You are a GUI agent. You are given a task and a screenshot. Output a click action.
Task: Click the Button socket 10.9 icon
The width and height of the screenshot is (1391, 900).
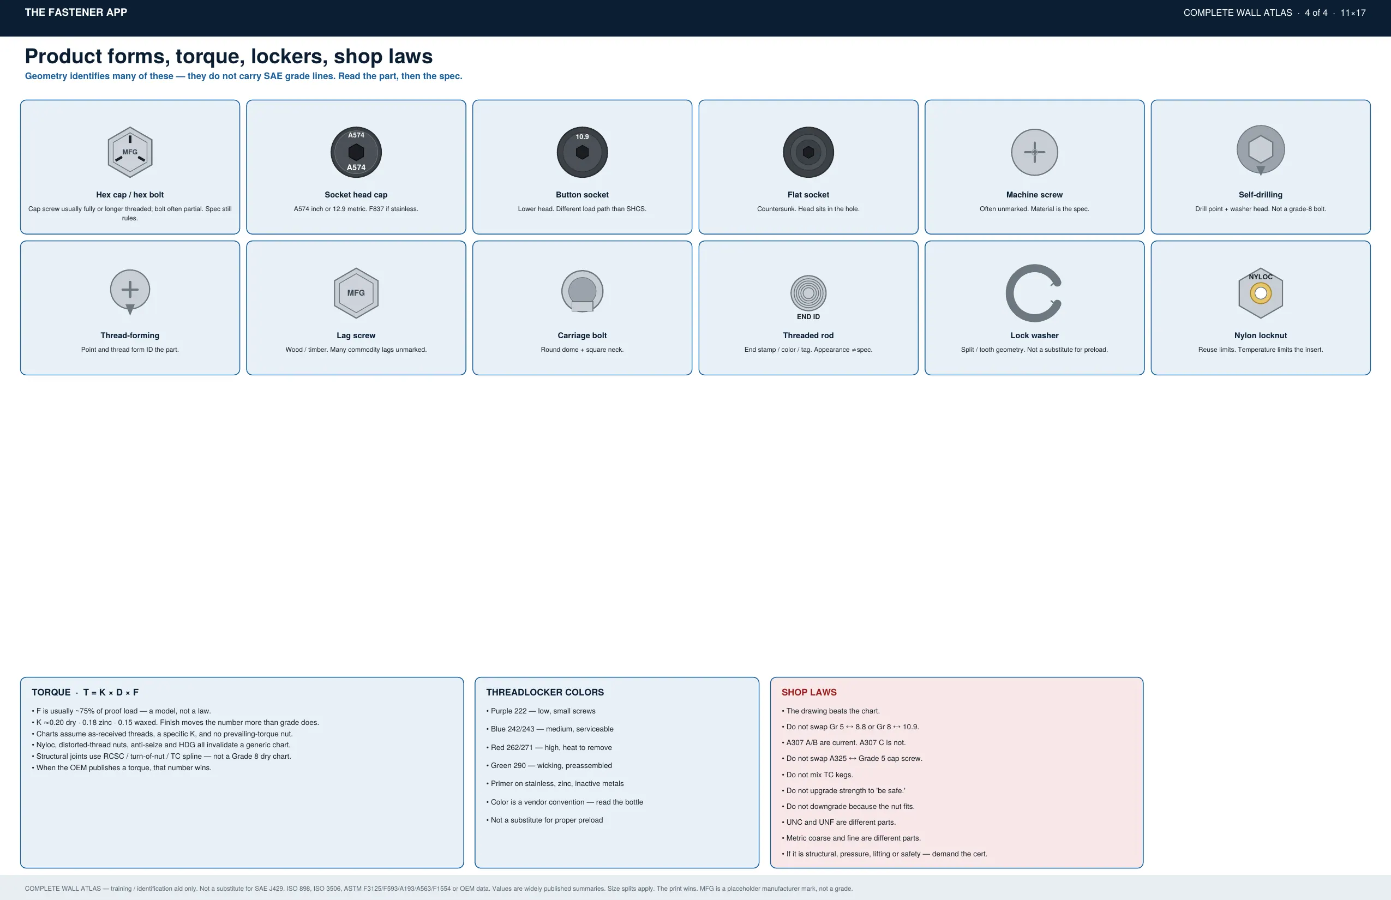coord(582,152)
